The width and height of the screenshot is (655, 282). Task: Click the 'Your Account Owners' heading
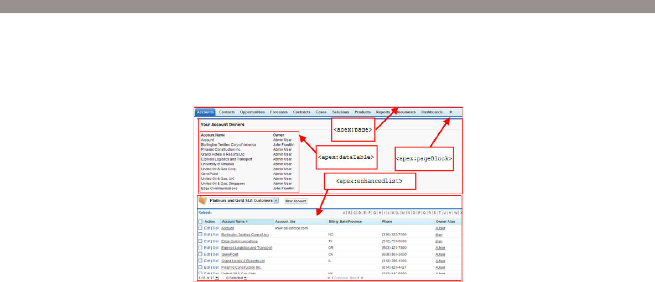pos(222,124)
